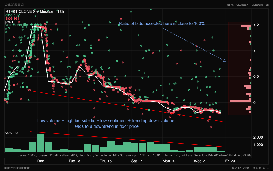Toggle the volumeprofile legend entry
This screenshot has height=171, width=273.
(x=17, y=25)
